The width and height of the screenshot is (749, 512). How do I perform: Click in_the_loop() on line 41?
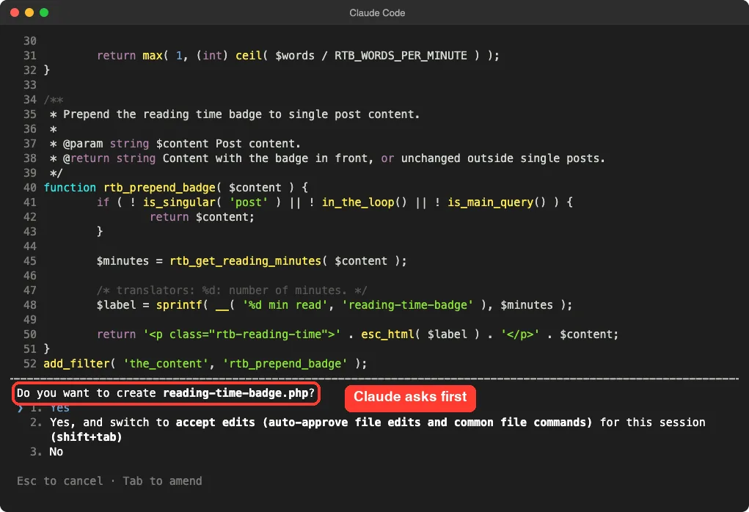coord(364,202)
